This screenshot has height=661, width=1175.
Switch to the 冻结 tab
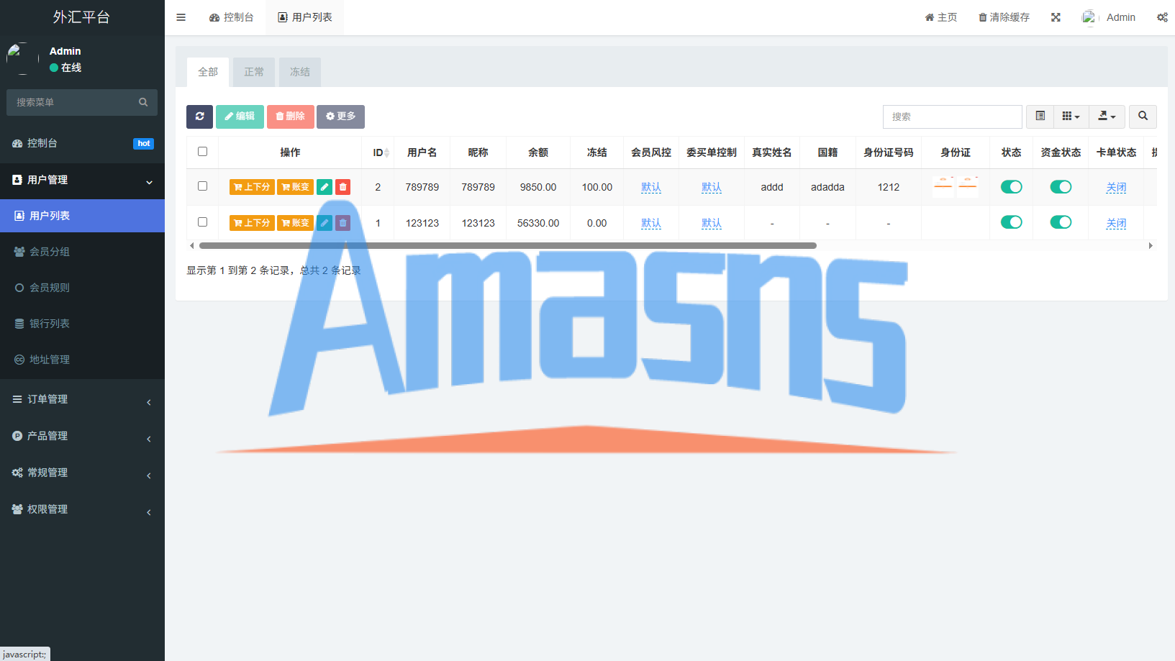(x=300, y=72)
